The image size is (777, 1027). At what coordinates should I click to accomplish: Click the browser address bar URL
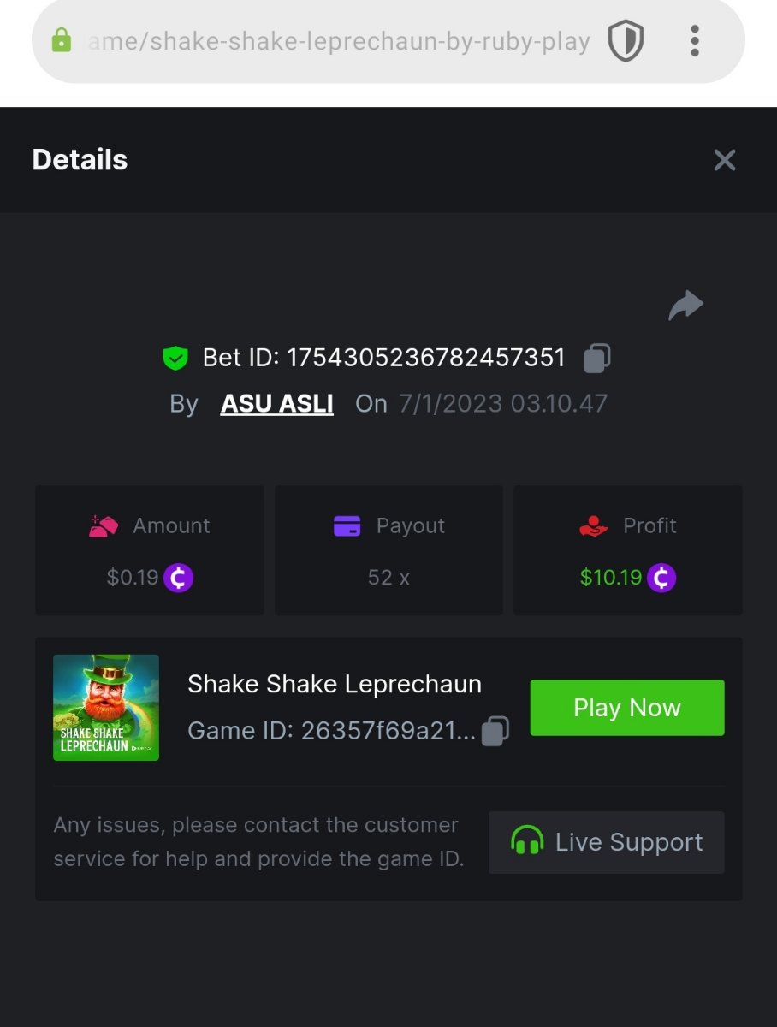pos(339,41)
